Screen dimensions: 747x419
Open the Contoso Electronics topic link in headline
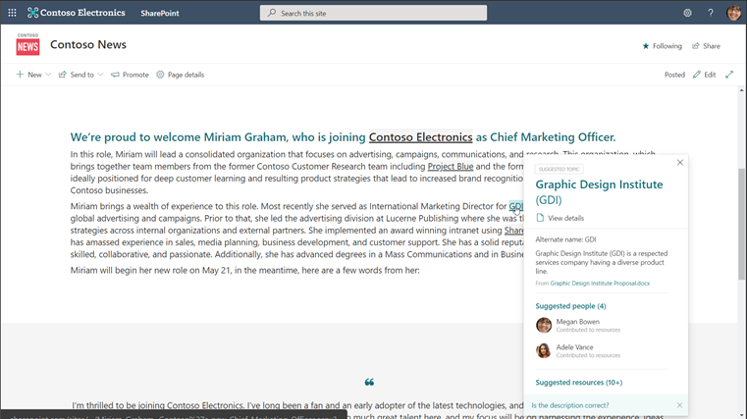pos(421,137)
